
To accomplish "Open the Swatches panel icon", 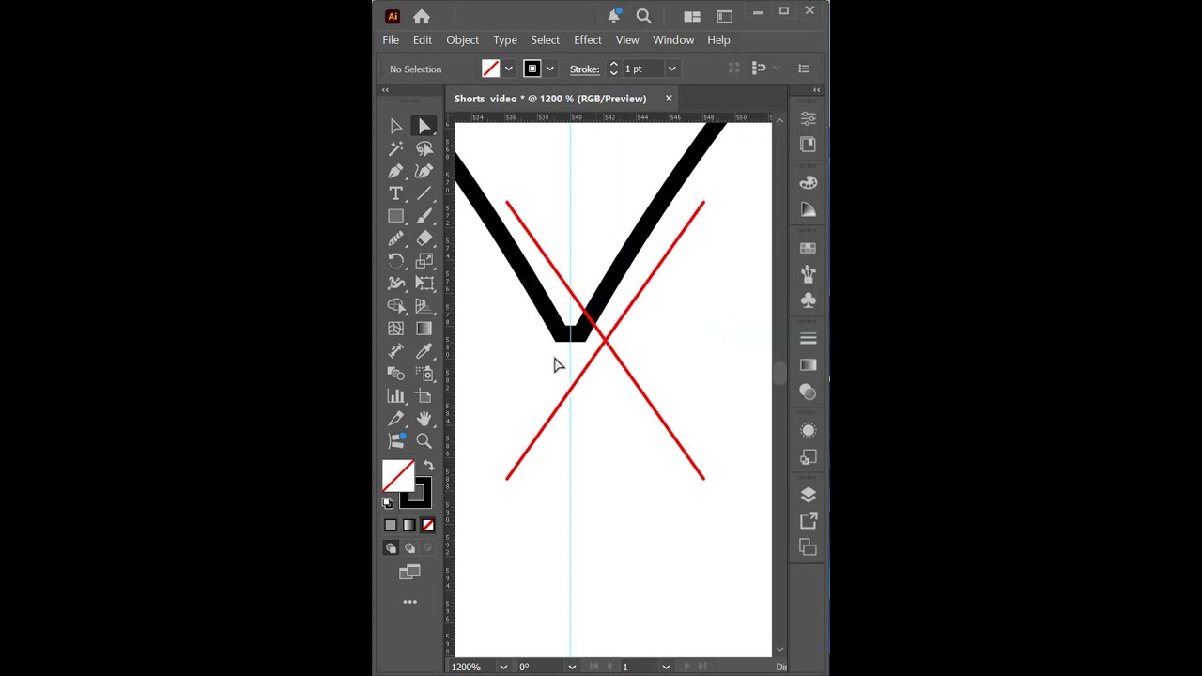I will (x=809, y=248).
